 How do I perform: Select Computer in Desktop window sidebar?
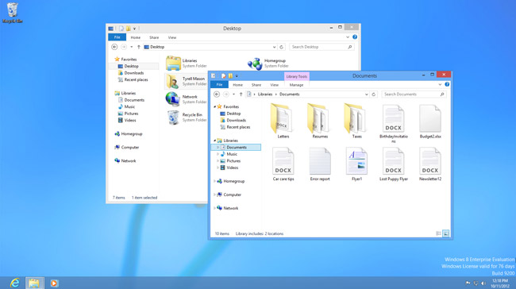point(127,148)
